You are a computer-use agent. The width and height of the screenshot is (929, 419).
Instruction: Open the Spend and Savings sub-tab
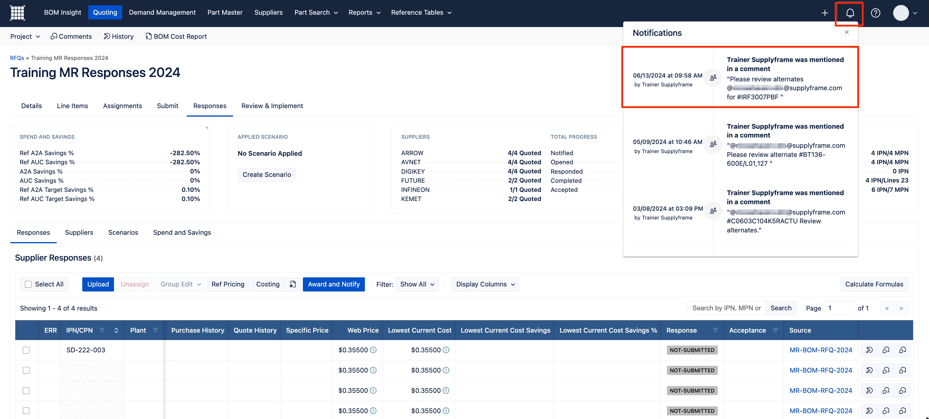(182, 233)
